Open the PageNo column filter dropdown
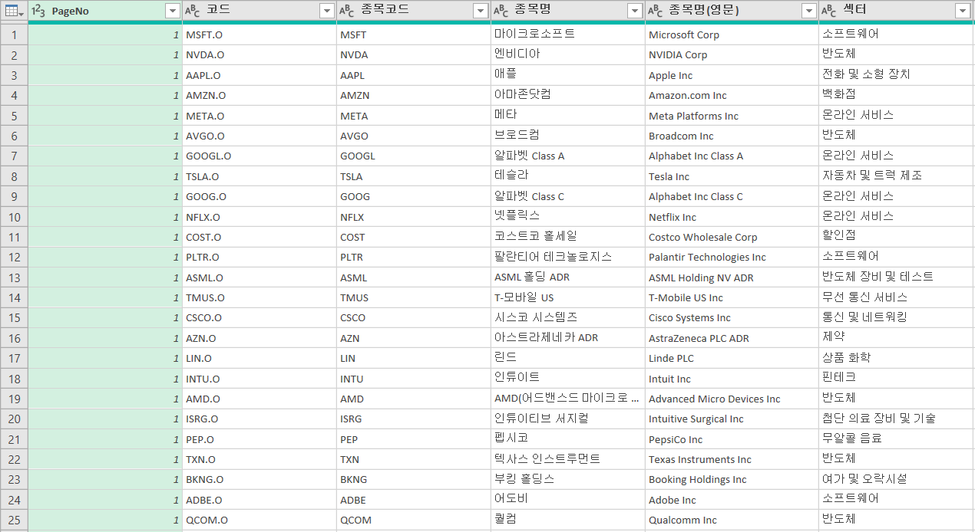The image size is (975, 532). (173, 11)
